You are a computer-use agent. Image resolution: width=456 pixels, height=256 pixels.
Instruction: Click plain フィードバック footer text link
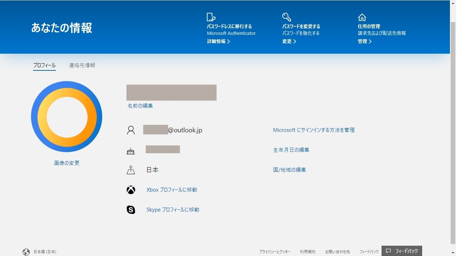369,252
